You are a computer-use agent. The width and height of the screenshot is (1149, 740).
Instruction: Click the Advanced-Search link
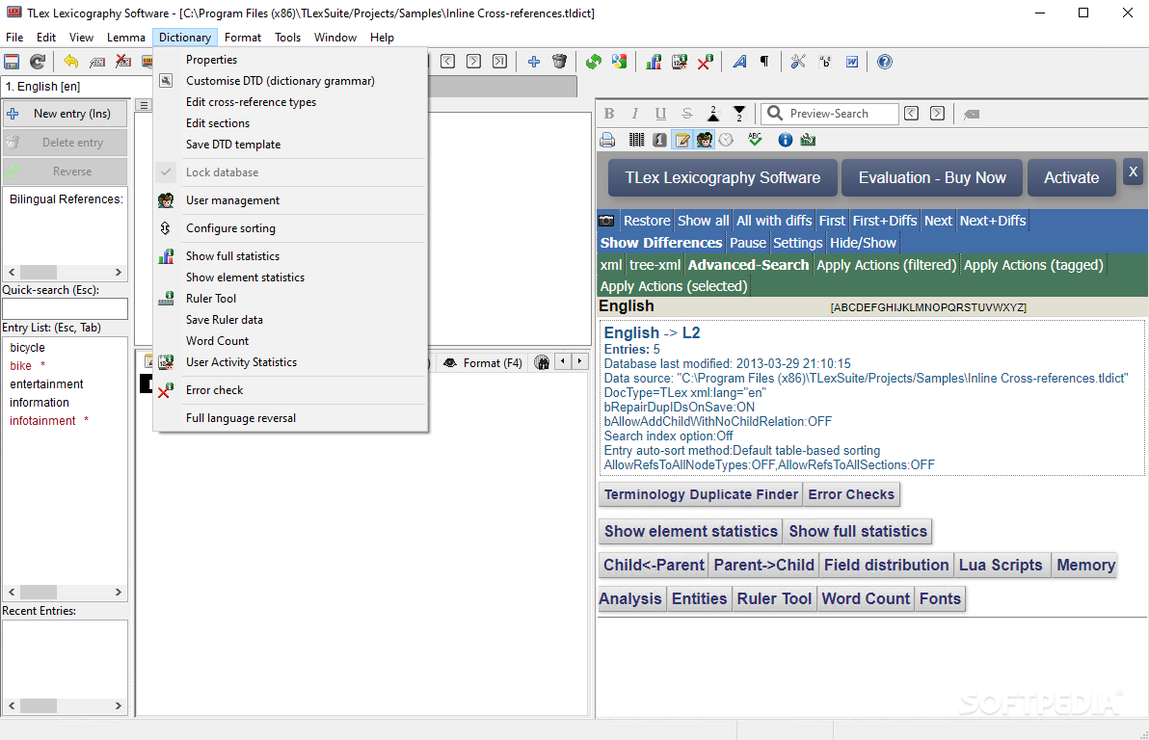pos(748,265)
